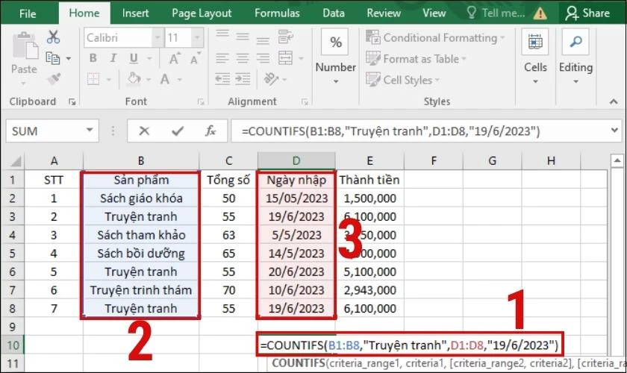
Task: Toggle Italic formatting
Action: (x=113, y=58)
